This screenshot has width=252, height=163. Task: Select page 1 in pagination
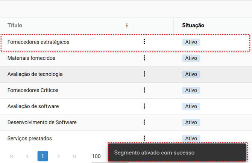[x=43, y=156]
